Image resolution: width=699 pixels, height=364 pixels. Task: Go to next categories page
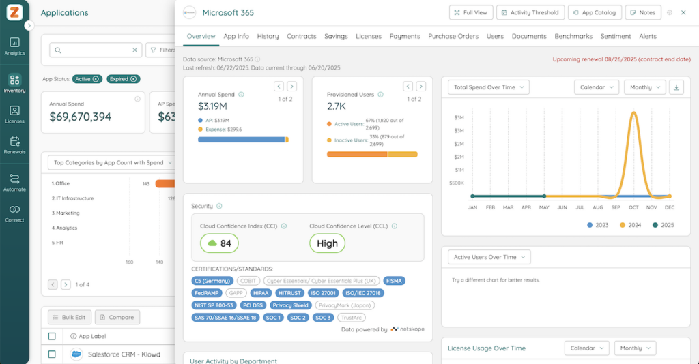66,284
